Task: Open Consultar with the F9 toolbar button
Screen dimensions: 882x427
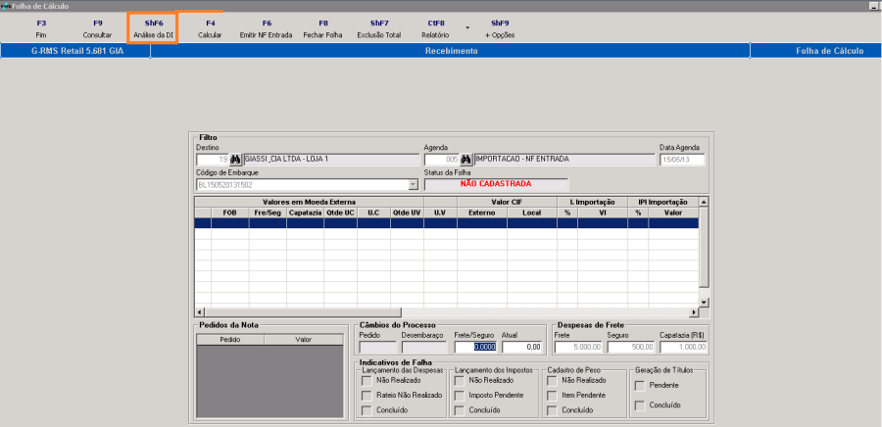Action: tap(97, 29)
